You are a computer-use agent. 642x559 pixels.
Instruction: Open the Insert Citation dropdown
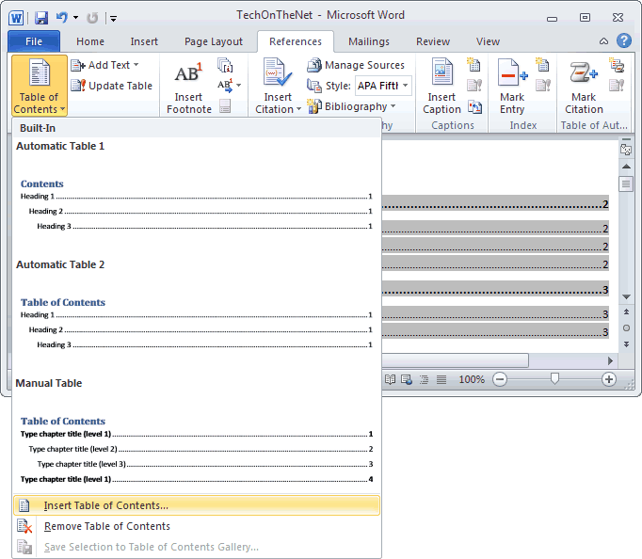click(278, 86)
